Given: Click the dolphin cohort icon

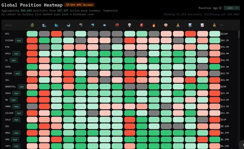Looking at the screenshot, I should pyautogui.click(x=93, y=25).
